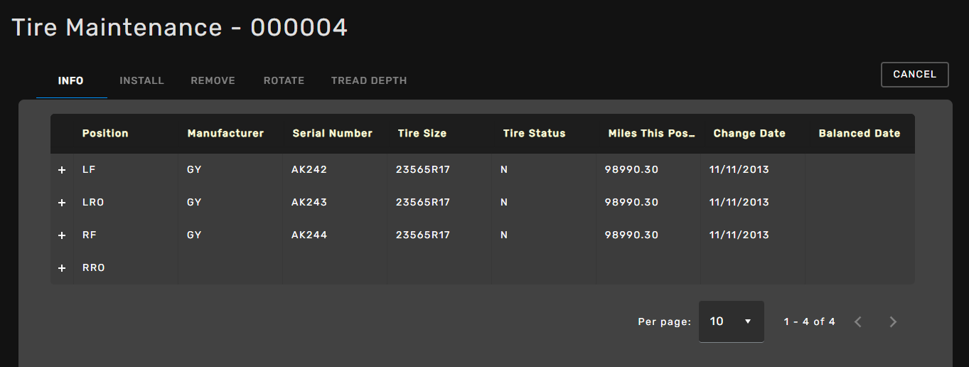Switch to the Install tab
Image resolution: width=969 pixels, height=367 pixels.
tap(141, 80)
